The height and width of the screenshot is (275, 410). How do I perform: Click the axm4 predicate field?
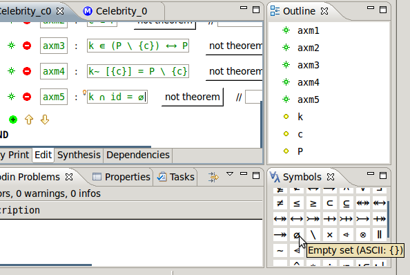[138, 71]
